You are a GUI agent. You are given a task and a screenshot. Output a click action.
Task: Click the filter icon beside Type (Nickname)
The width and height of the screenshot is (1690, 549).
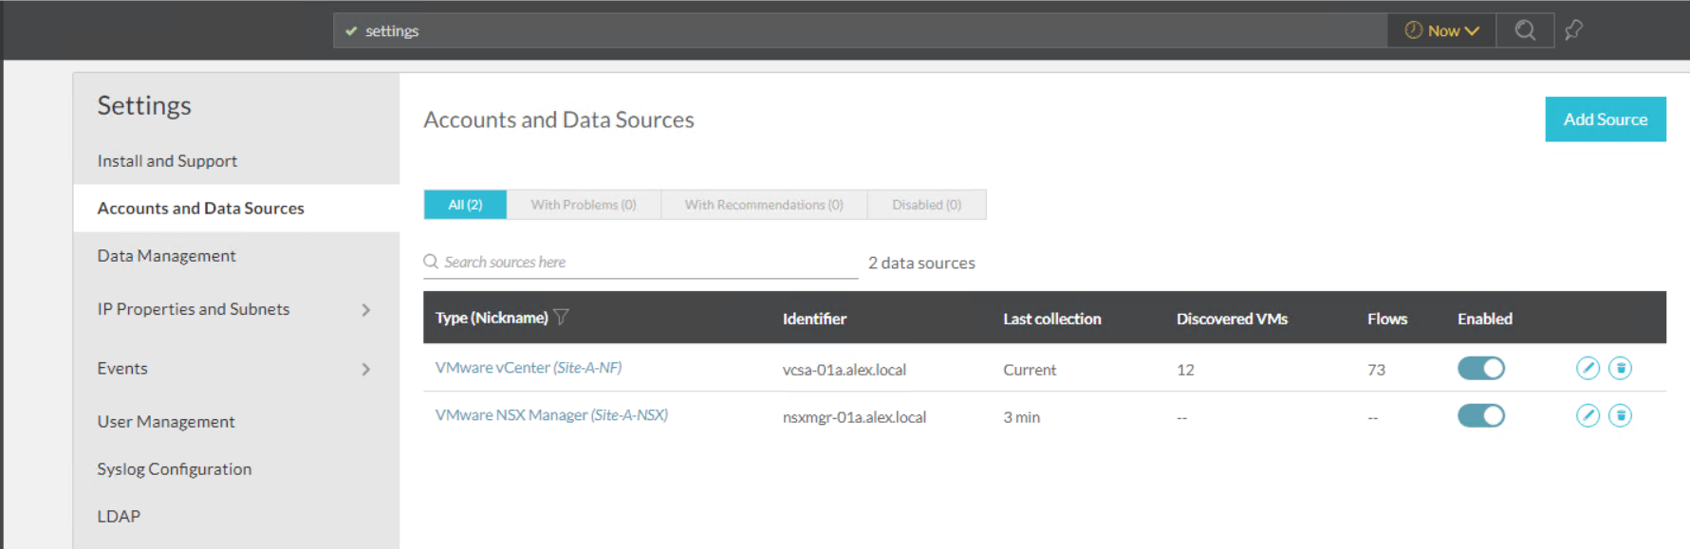coord(562,318)
